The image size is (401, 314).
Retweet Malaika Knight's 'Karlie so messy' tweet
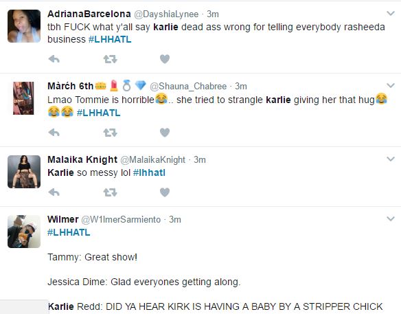click(x=111, y=192)
